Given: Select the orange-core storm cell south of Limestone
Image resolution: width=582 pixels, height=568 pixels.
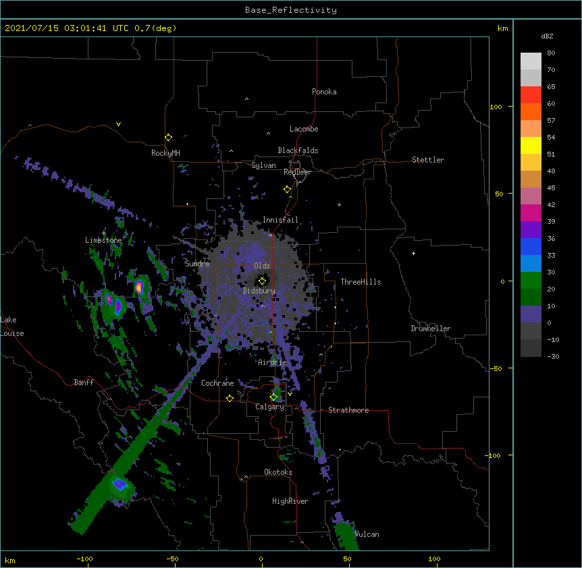Looking at the screenshot, I should [x=139, y=287].
